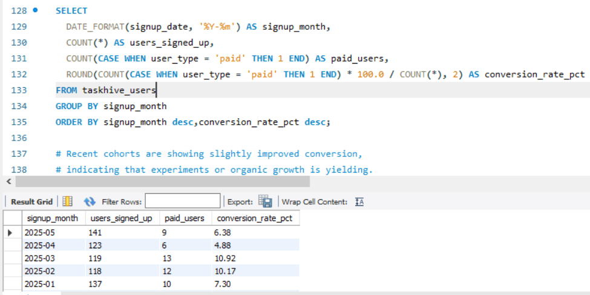Screen dimensions: 590x295
Task: Click GROUP BY keyword on line 134
Action: click(x=77, y=106)
